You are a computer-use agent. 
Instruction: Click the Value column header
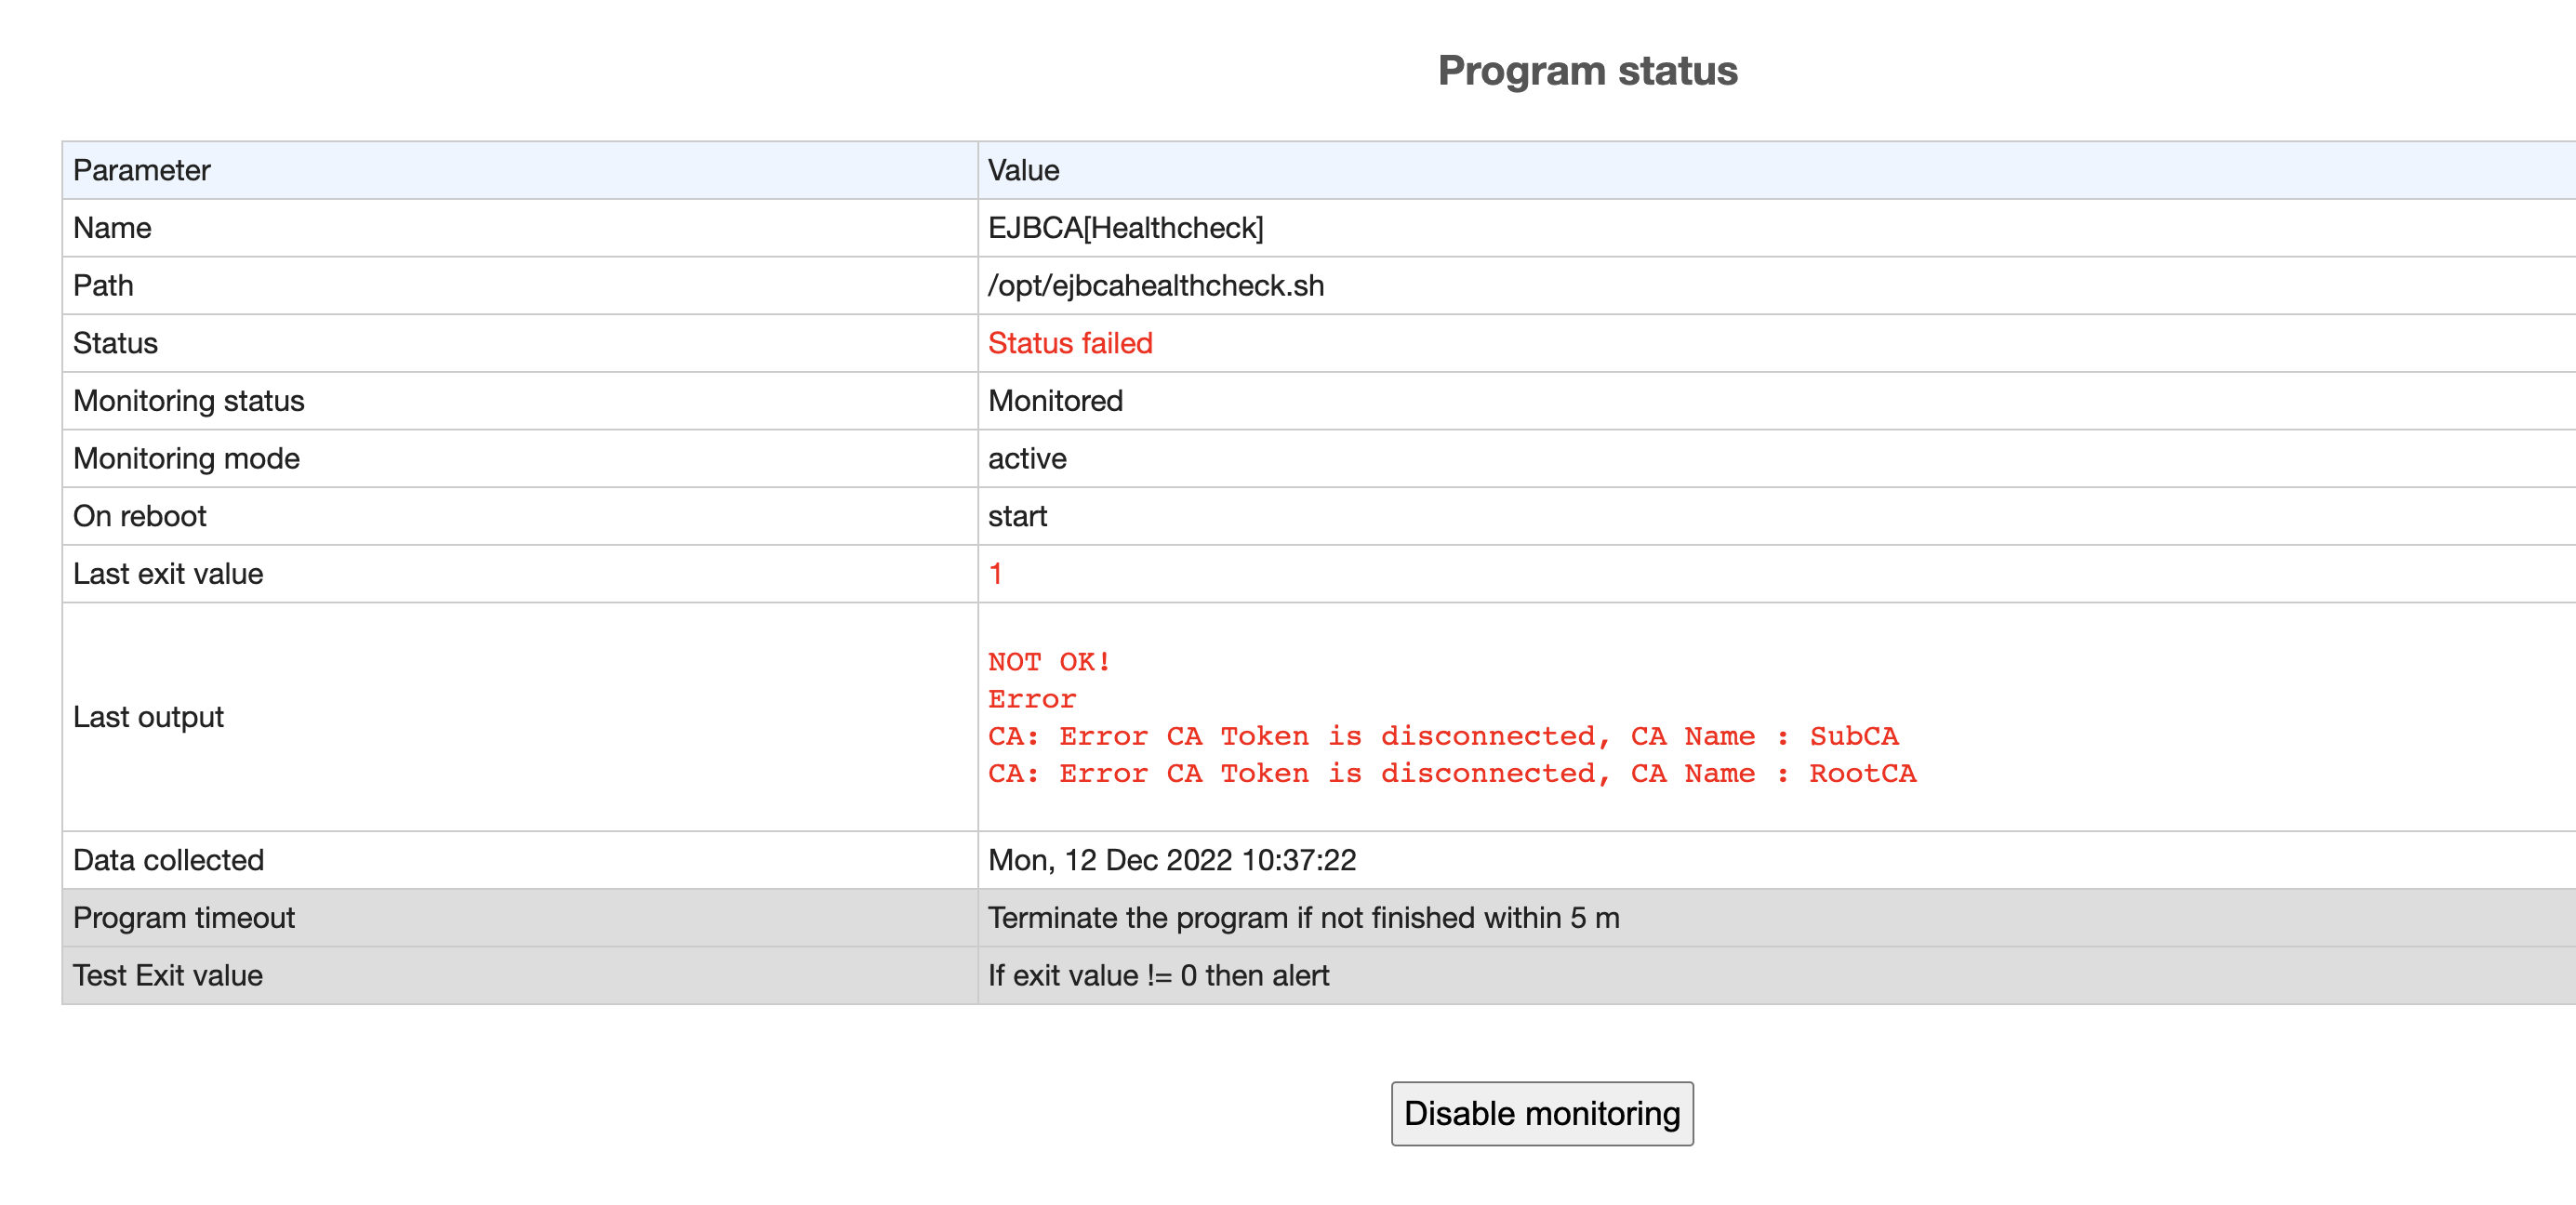coord(1023,170)
